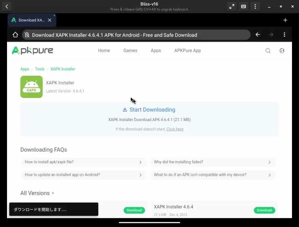The width and height of the screenshot is (299, 227).
Task: Click the Latest Version 4.6.4.1 text
Action: pos(65,91)
